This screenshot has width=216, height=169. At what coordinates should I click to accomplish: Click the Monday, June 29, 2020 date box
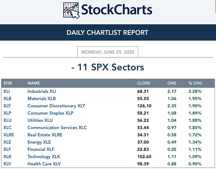pyautogui.click(x=108, y=52)
